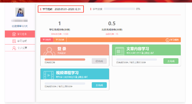The image size is (192, 104).
Task: Click the 学年总任务: 1350 text
Action: 60,34
